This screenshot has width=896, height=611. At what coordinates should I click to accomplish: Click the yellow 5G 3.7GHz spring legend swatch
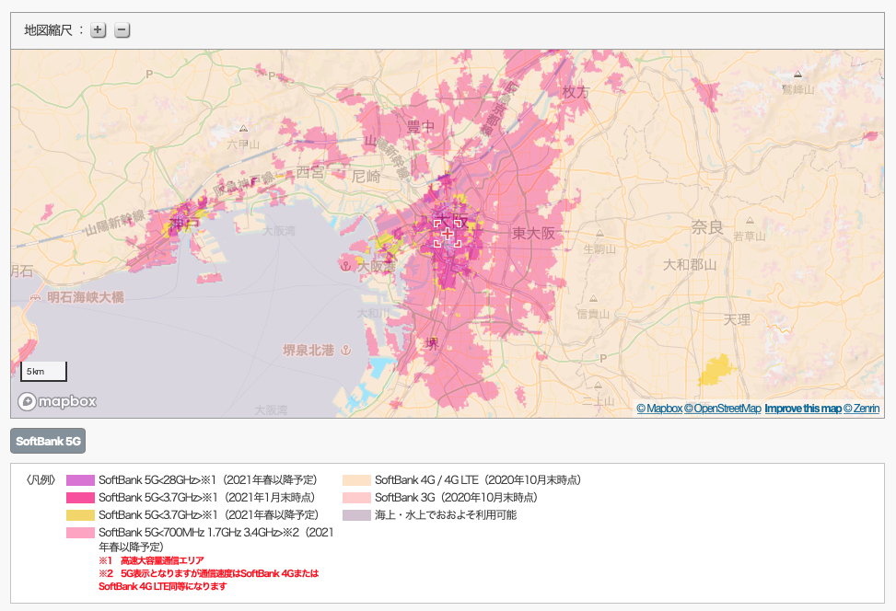pos(80,515)
